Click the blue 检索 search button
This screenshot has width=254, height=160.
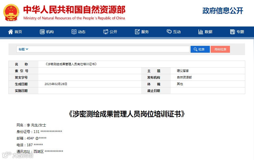(200, 49)
